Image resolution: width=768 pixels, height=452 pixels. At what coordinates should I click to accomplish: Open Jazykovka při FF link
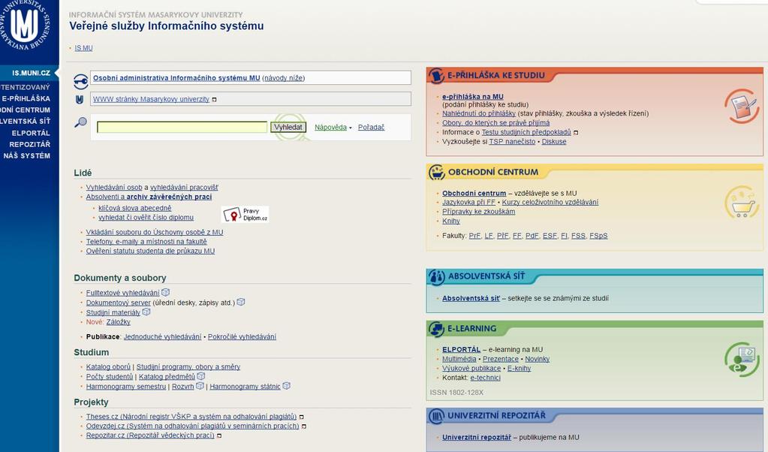tap(468, 202)
